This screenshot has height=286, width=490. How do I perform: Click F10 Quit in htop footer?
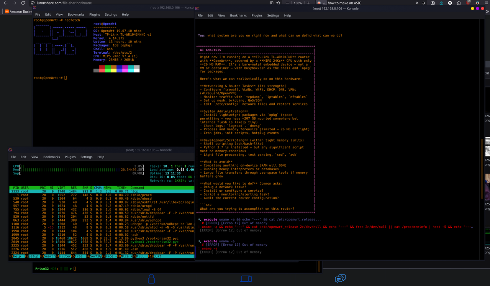[x=156, y=256]
